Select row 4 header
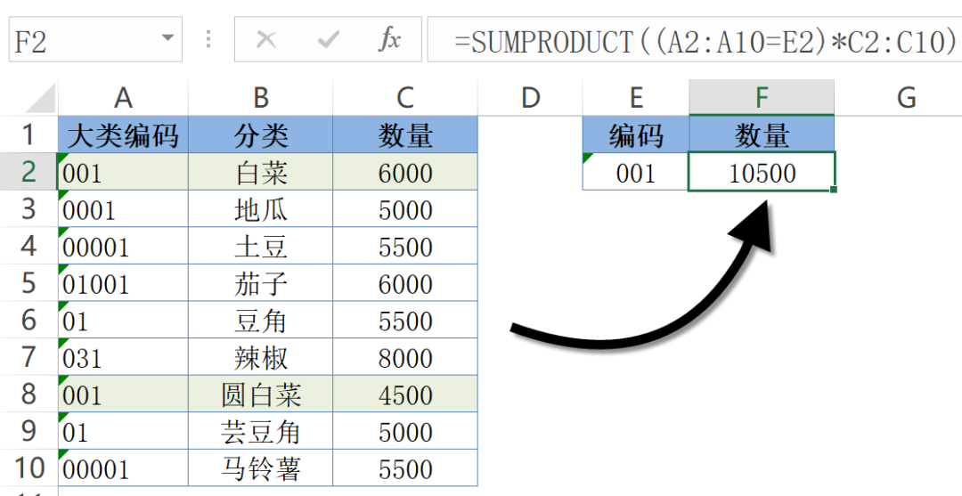Image resolution: width=962 pixels, height=496 pixels. click(29, 246)
